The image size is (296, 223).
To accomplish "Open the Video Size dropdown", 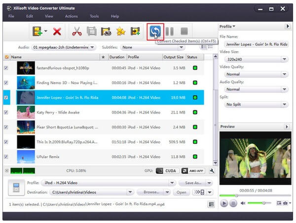I will [284, 60].
